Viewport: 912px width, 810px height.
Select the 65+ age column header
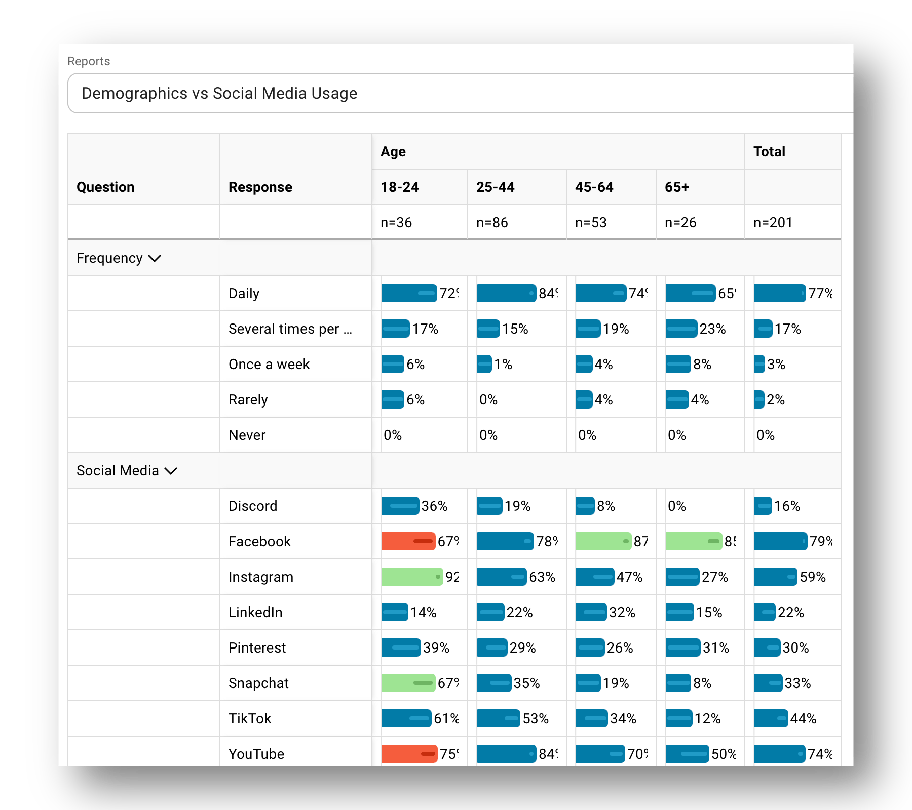click(x=677, y=187)
